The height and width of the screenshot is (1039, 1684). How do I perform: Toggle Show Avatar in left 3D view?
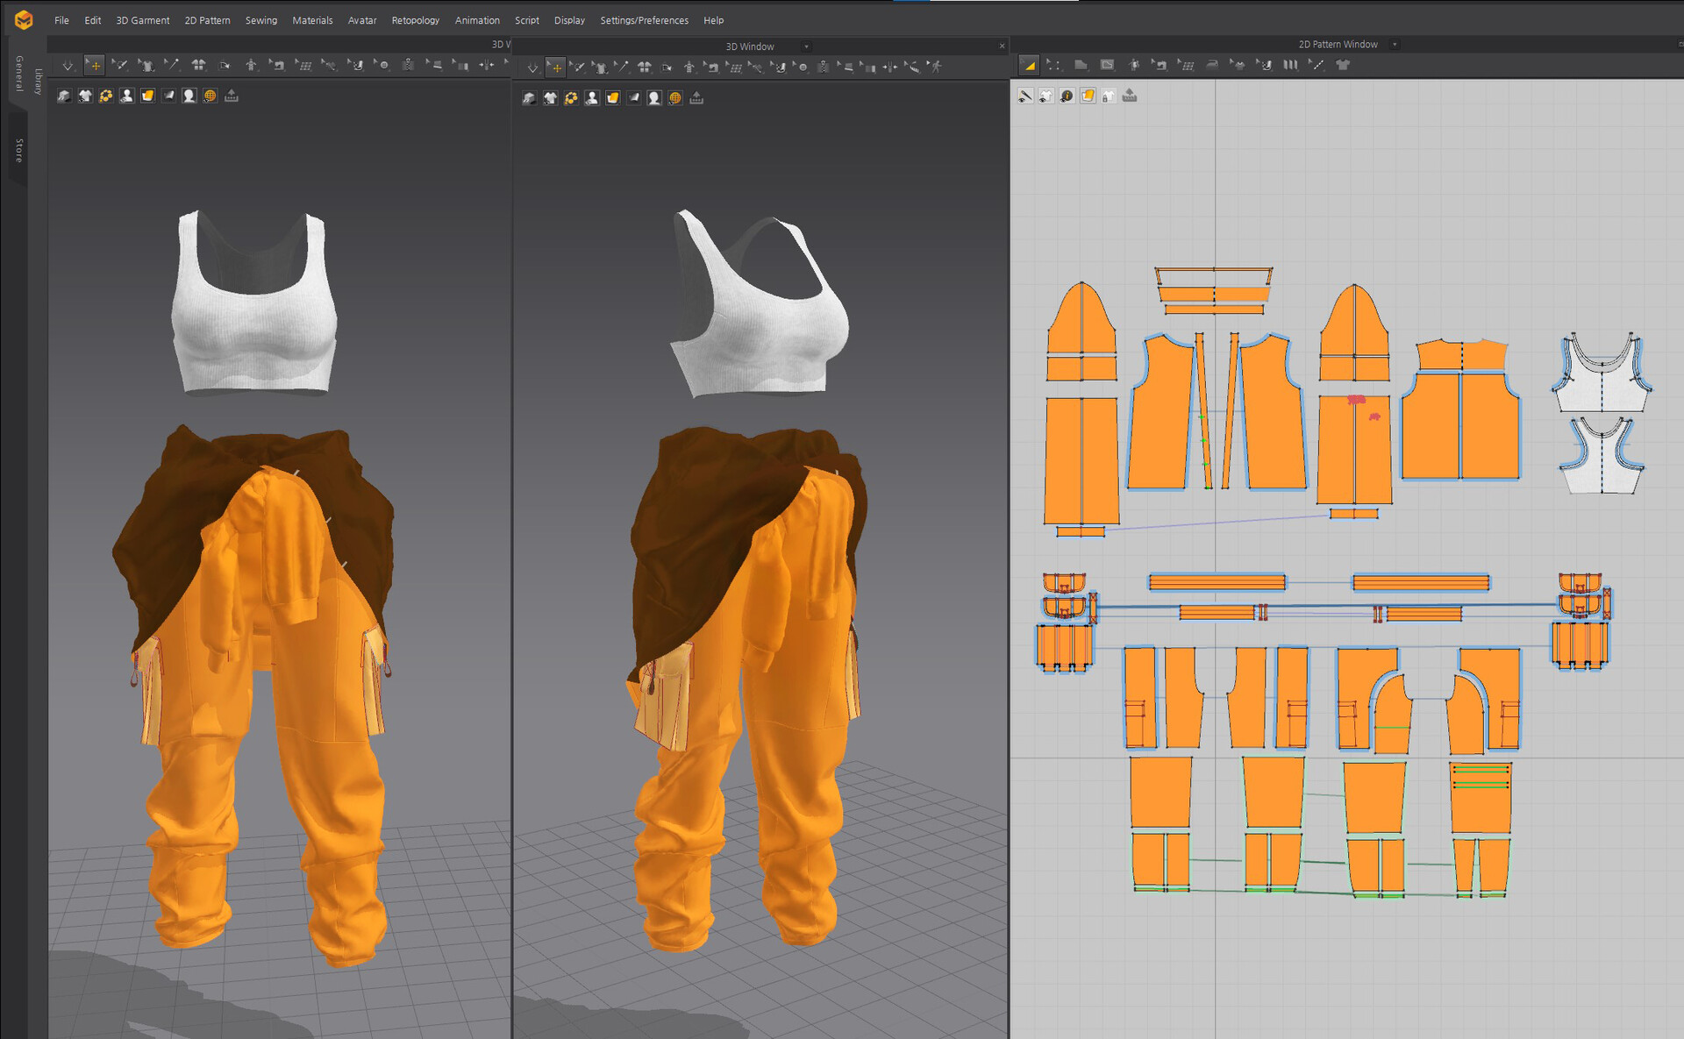pyautogui.click(x=127, y=96)
